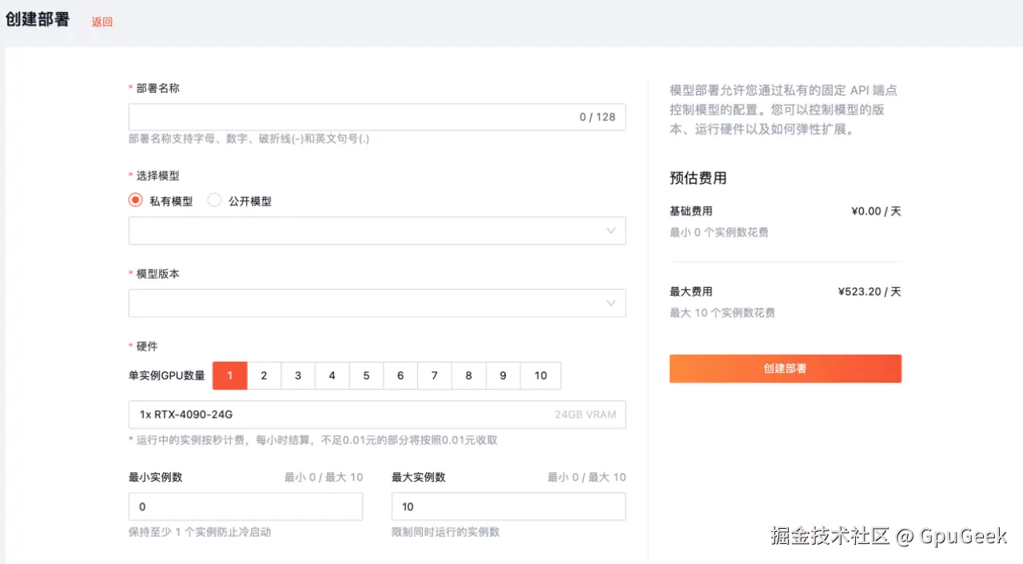Click the 最小实例数 input field
This screenshot has height=564, width=1023.
tap(245, 506)
